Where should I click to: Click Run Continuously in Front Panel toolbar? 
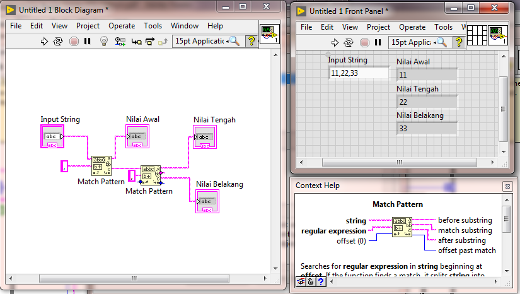pyautogui.click(x=349, y=42)
